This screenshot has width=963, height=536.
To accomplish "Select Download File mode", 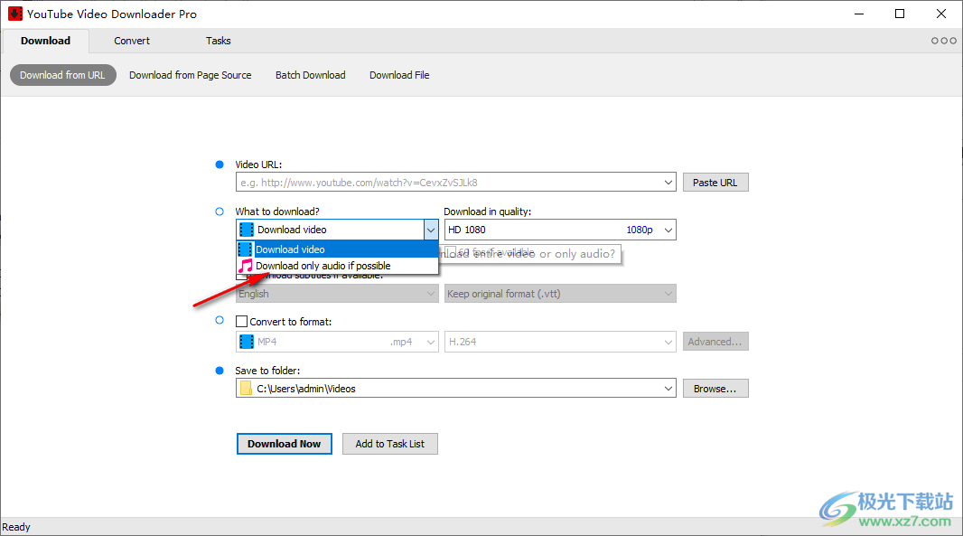I will click(399, 75).
